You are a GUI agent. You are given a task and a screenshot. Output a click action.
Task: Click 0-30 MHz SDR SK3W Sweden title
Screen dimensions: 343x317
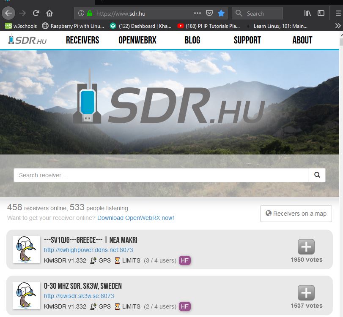point(83,286)
